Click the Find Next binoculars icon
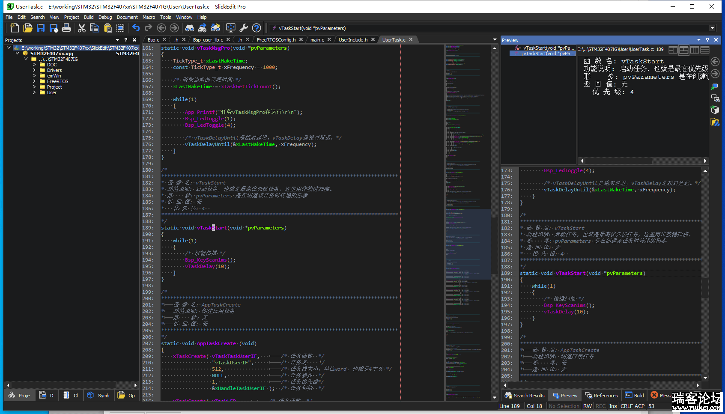 pos(203,28)
